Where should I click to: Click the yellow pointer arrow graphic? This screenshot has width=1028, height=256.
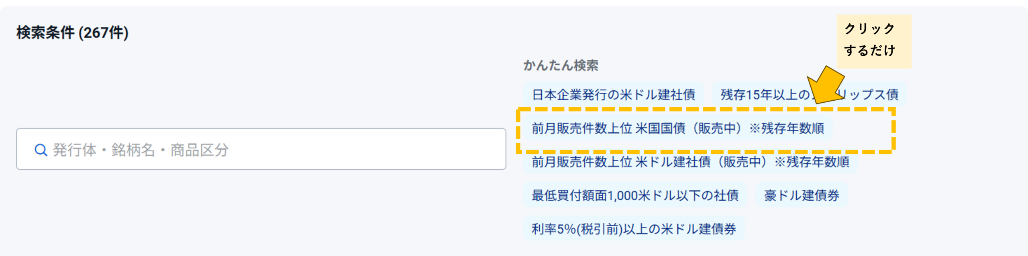[x=824, y=85]
